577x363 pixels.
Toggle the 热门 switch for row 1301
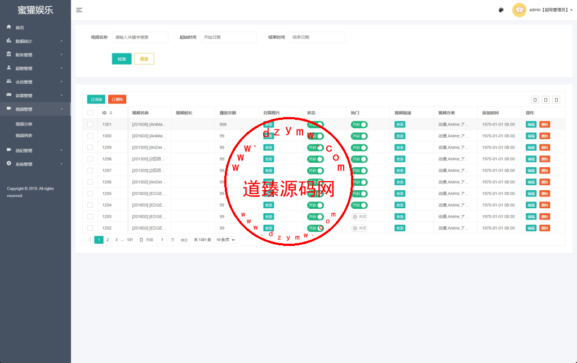(x=359, y=124)
